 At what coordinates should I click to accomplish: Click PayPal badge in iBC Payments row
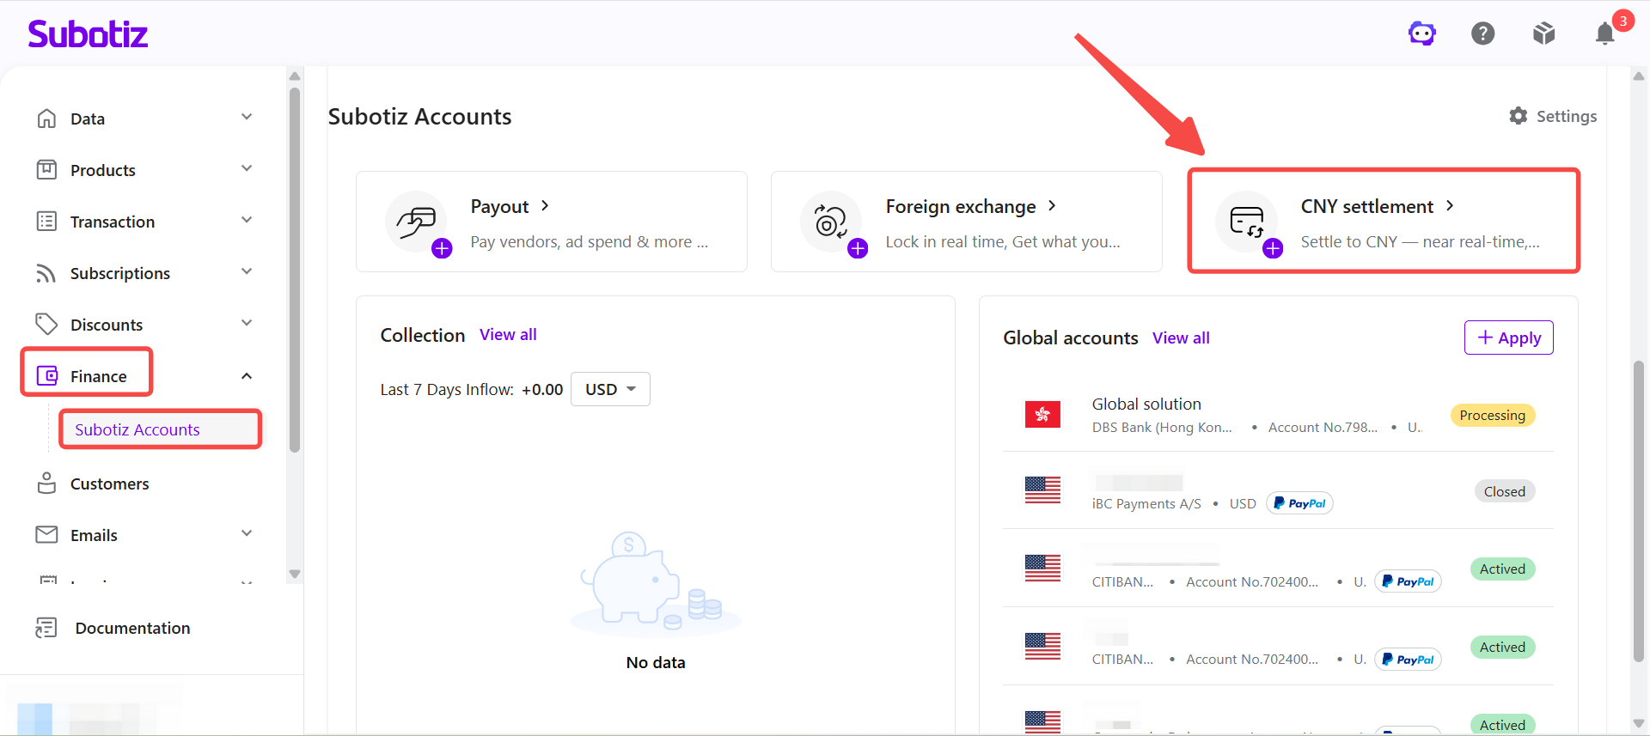(x=1299, y=503)
